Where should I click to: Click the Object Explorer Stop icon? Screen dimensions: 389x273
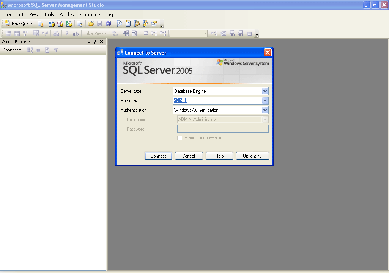[x=38, y=50]
